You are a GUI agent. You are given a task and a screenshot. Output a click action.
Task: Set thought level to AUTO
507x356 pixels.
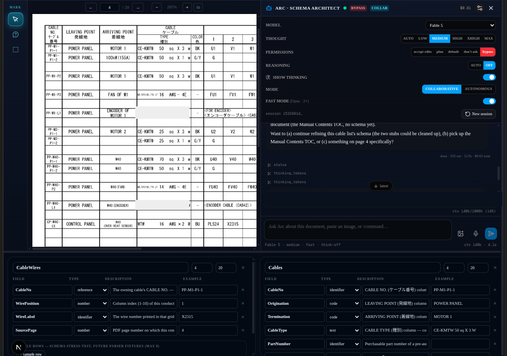point(408,38)
